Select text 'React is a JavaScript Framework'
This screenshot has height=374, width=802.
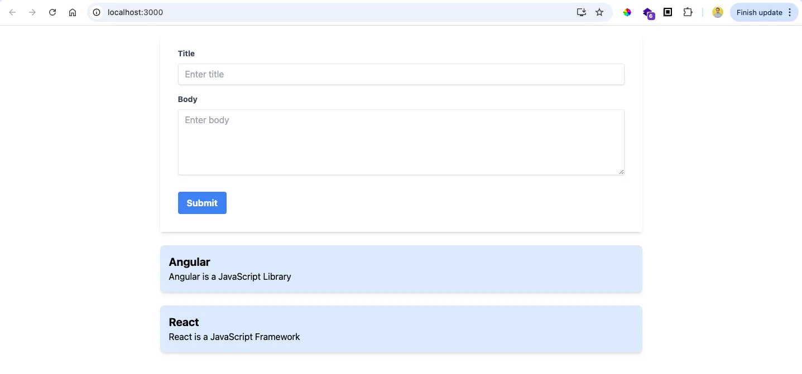pos(234,337)
